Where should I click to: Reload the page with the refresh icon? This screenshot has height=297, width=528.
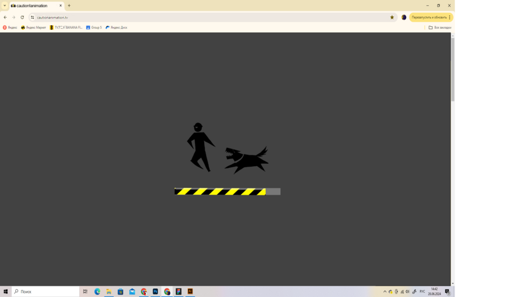22,18
